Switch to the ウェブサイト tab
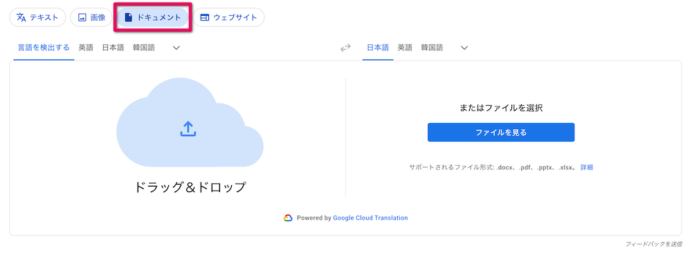The image size is (692, 257). coord(228,18)
